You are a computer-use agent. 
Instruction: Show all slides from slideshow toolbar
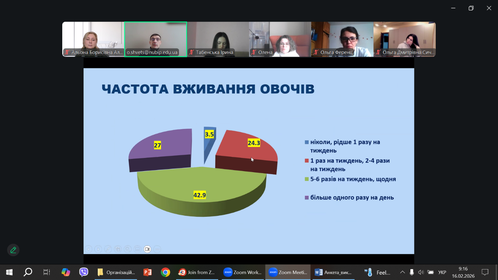tap(118, 249)
